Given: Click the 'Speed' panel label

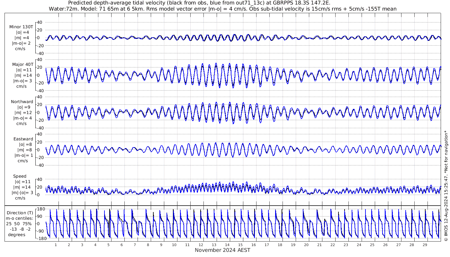Looking at the screenshot, I should 20,176.
